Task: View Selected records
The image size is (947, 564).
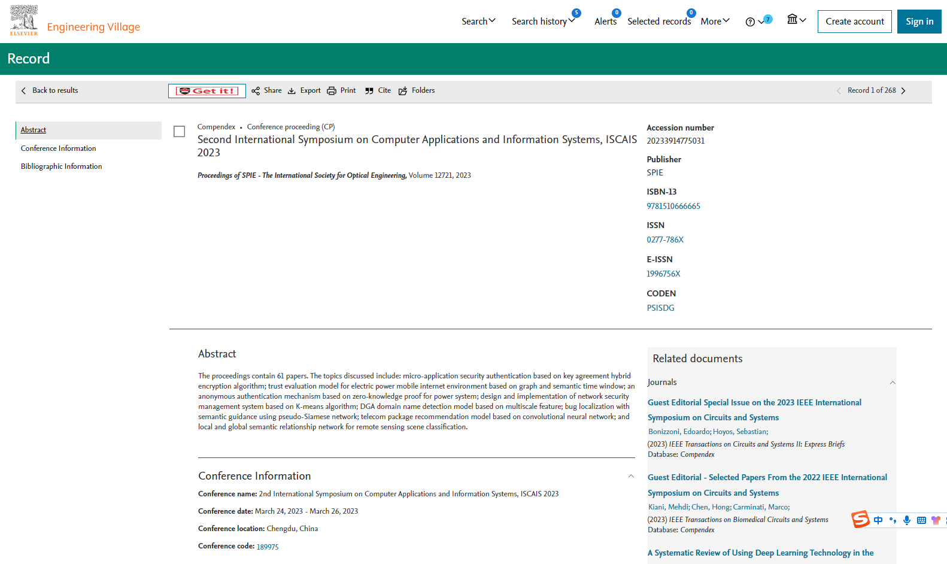Action: (659, 22)
